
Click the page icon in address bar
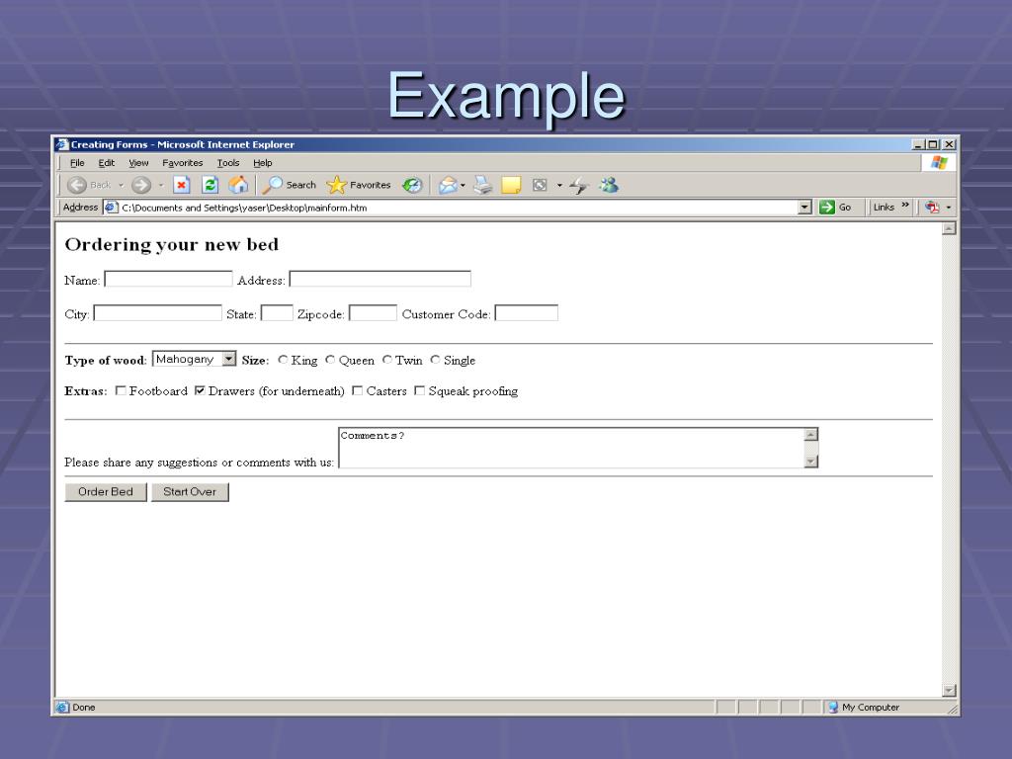(111, 208)
